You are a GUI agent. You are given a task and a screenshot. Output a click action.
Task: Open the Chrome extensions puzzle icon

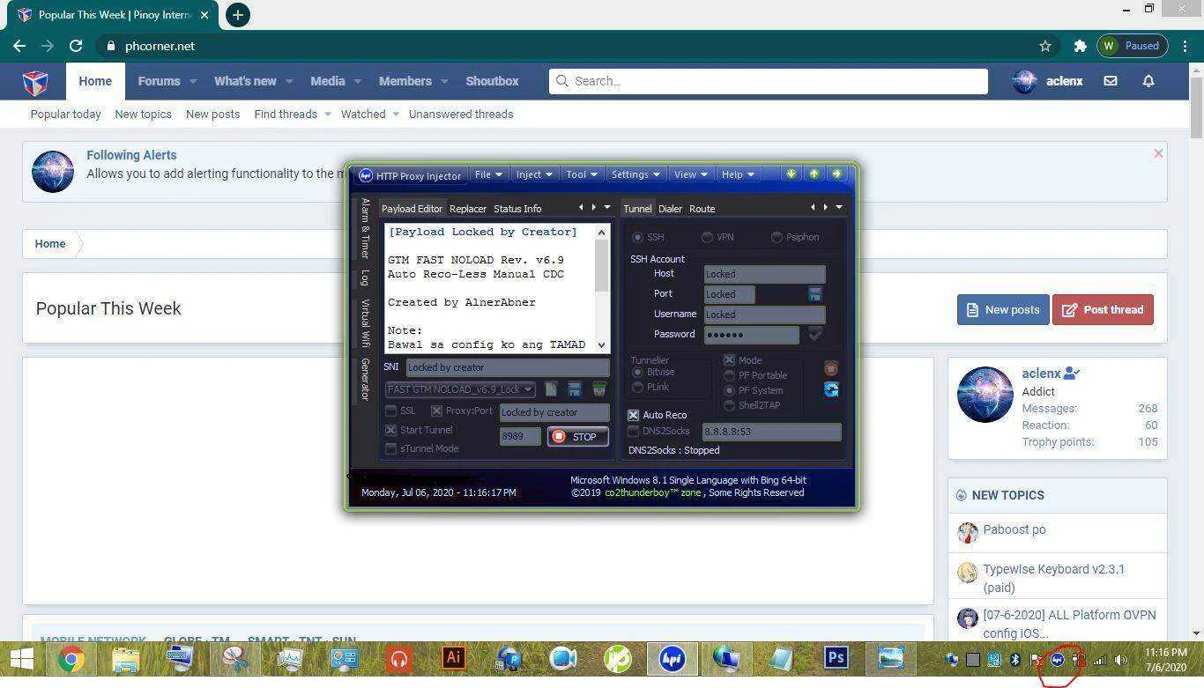click(1080, 46)
